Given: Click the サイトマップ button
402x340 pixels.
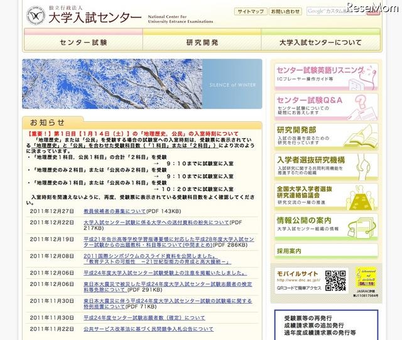Looking at the screenshot, I should click(x=250, y=11).
